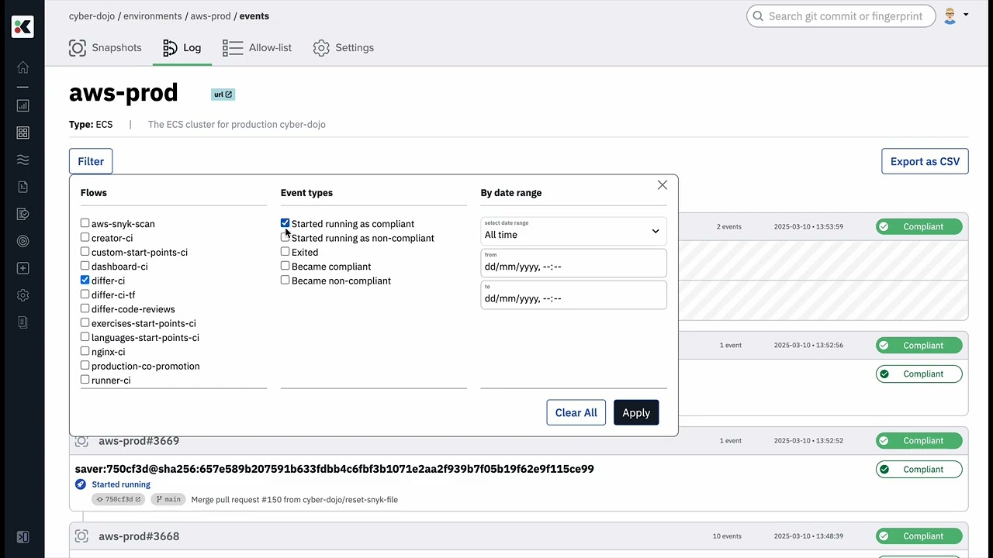Click the wave flows sidebar icon
Image resolution: width=993 pixels, height=558 pixels.
pyautogui.click(x=22, y=160)
